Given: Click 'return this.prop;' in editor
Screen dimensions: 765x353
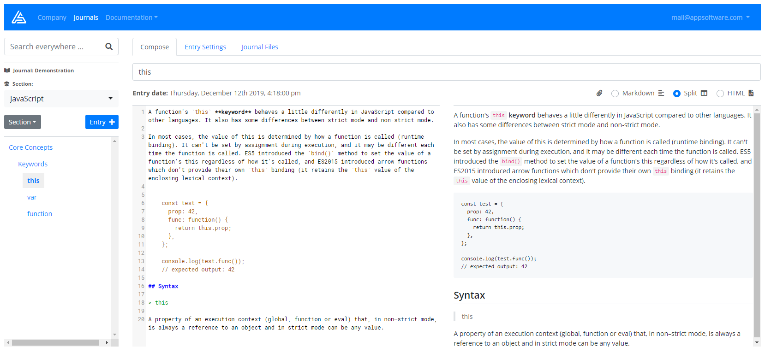Looking at the screenshot, I should (x=203, y=228).
